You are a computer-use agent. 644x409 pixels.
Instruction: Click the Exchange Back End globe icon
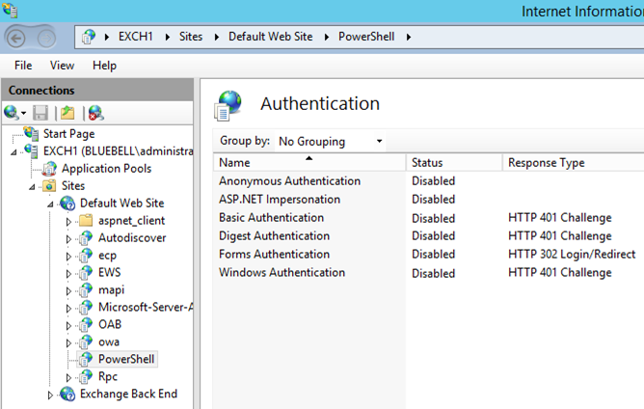tap(67, 394)
